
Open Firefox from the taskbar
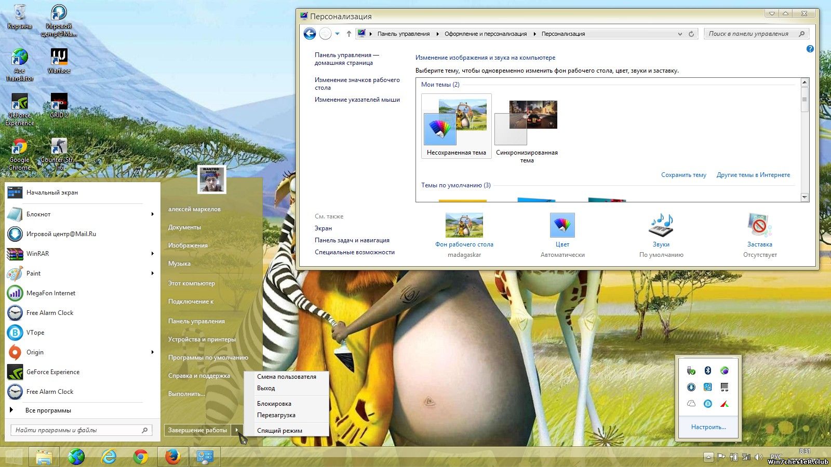pyautogui.click(x=172, y=457)
